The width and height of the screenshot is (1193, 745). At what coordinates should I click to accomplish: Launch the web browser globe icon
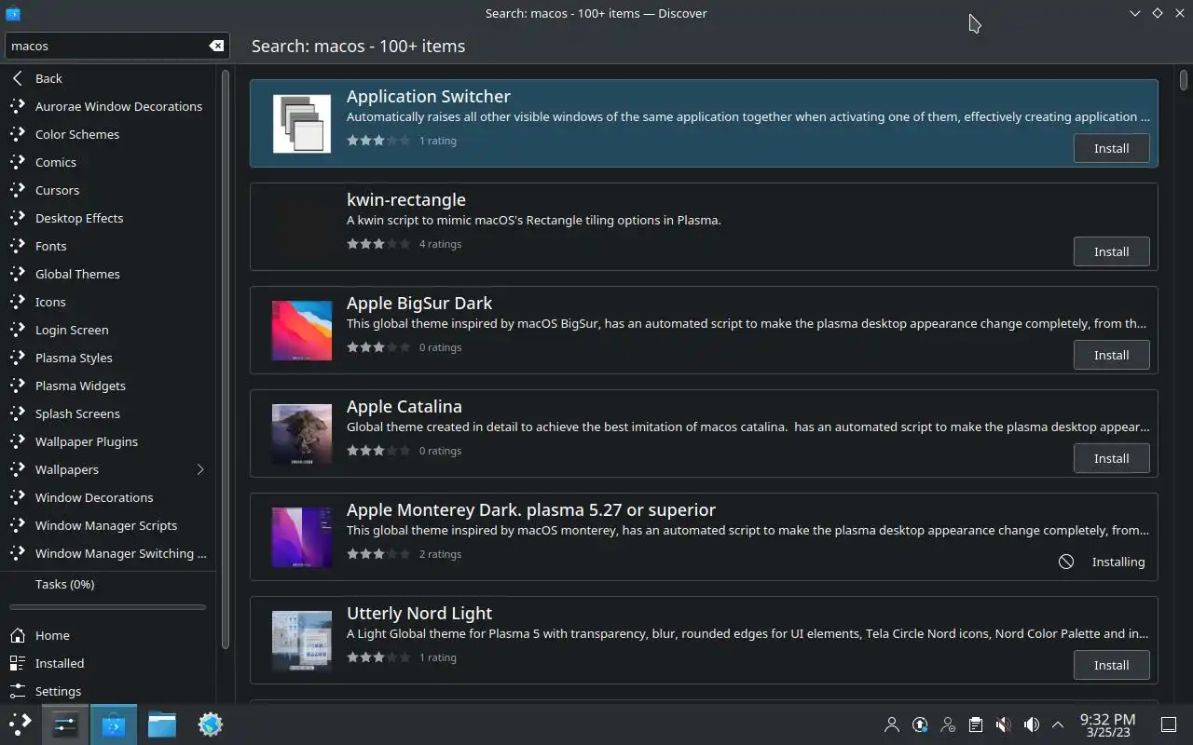click(211, 725)
